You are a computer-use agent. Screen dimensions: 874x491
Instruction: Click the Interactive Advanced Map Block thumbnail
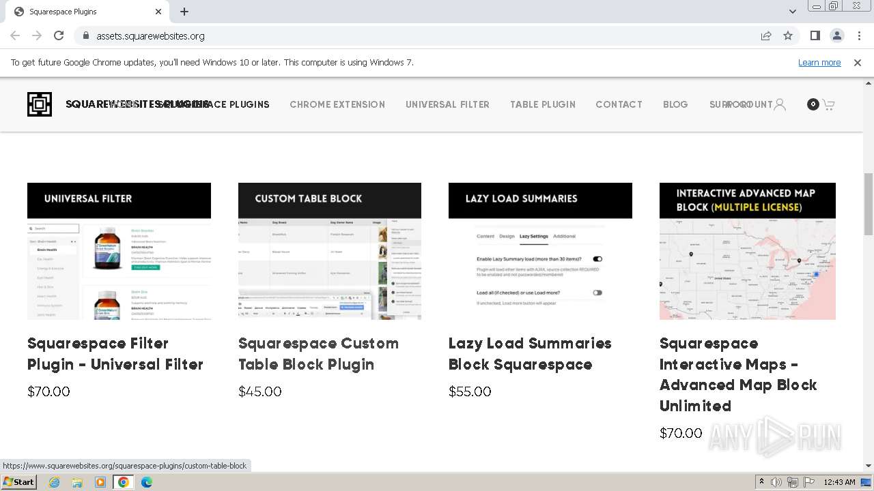[x=748, y=251]
